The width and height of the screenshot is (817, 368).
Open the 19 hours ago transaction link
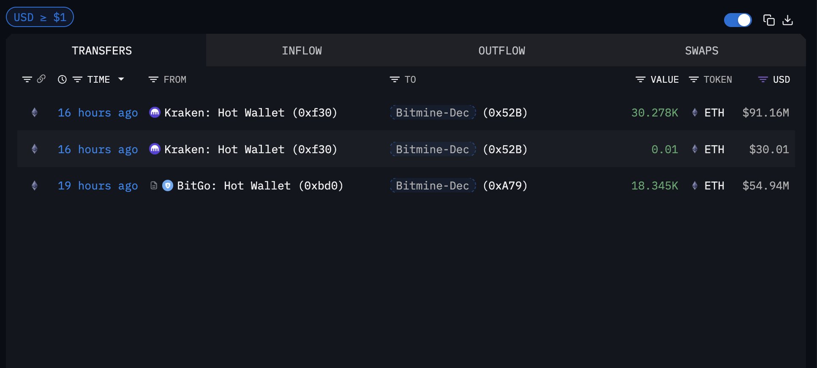tap(98, 186)
